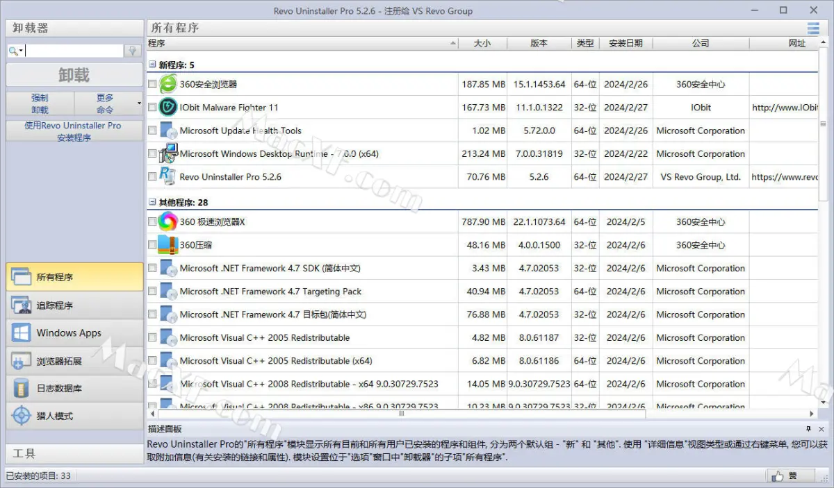Switch to the 追踪程序 sidebar tab
The height and width of the screenshot is (488, 834).
tap(74, 305)
